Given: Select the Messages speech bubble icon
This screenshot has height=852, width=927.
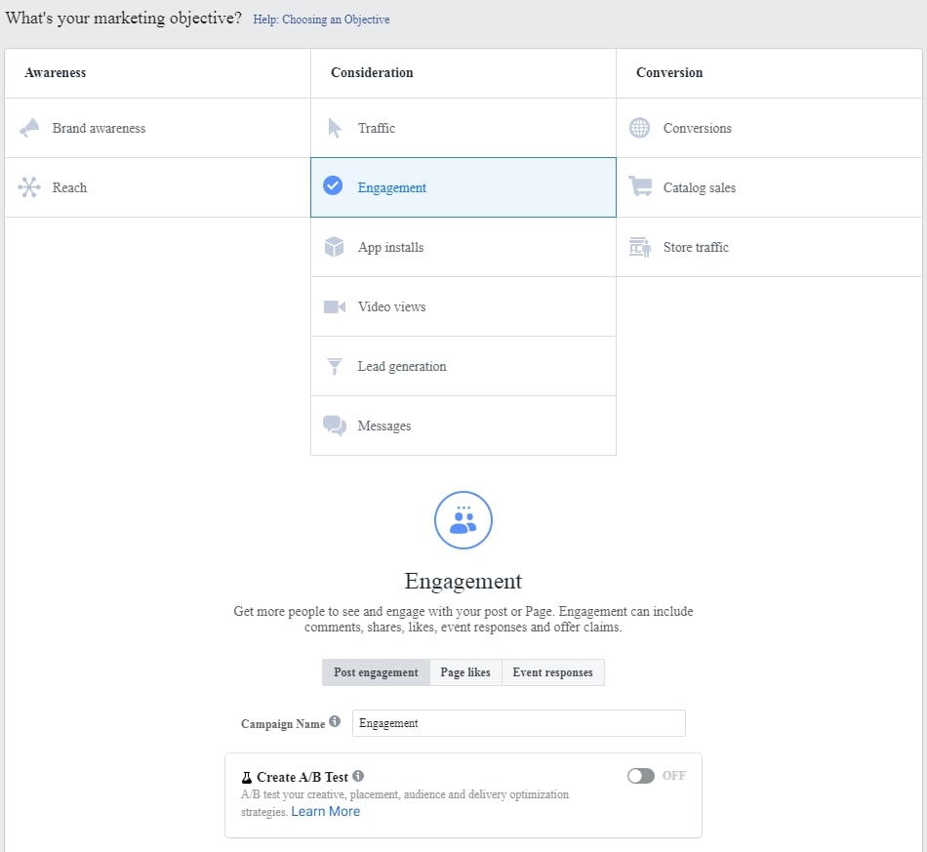Looking at the screenshot, I should coord(336,426).
